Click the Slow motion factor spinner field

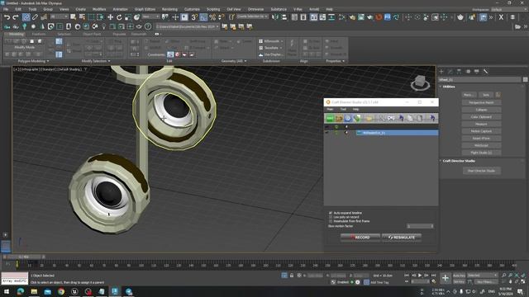tap(420, 226)
